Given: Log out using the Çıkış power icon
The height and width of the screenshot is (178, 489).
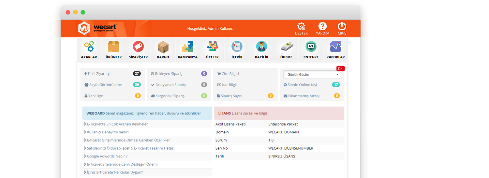Looking at the screenshot, I should (x=342, y=27).
